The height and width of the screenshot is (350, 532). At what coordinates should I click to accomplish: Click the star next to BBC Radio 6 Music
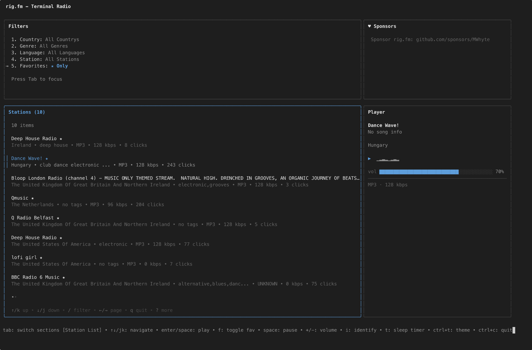(x=64, y=277)
